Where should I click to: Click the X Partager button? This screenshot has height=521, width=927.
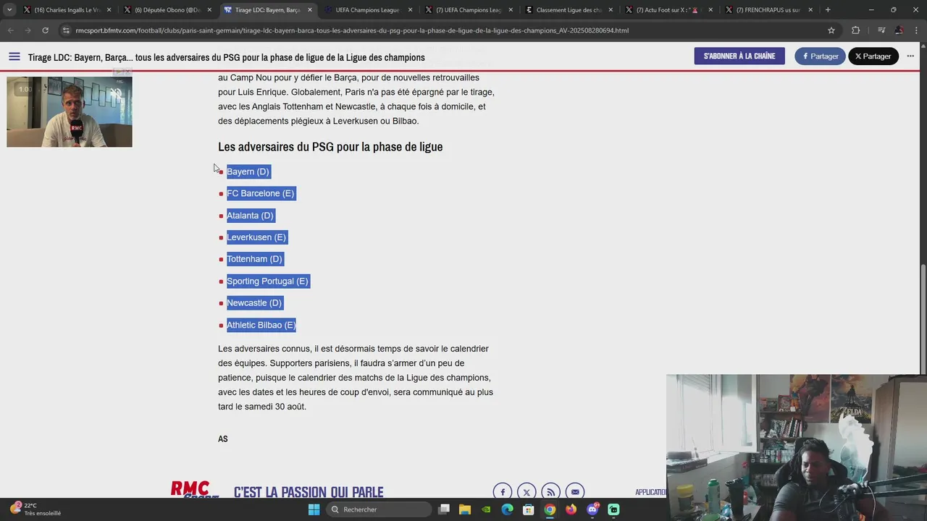pyautogui.click(x=873, y=56)
